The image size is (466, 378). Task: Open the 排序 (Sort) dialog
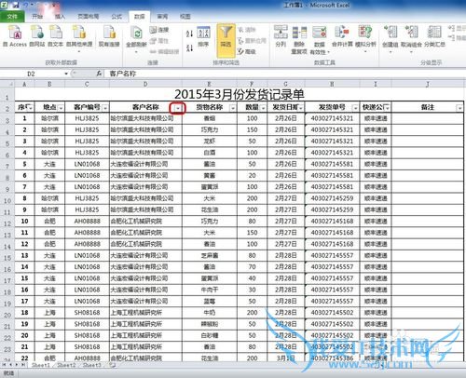click(x=203, y=37)
